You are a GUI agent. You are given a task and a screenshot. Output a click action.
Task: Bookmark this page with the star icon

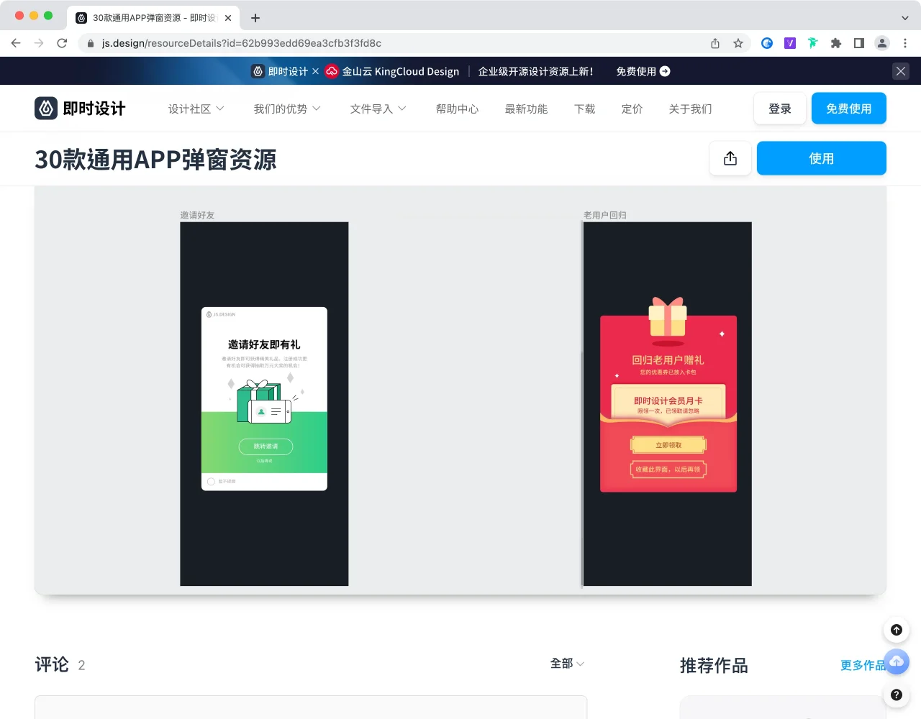click(738, 43)
